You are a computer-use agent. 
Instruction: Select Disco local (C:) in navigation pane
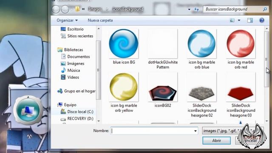coord(80,111)
